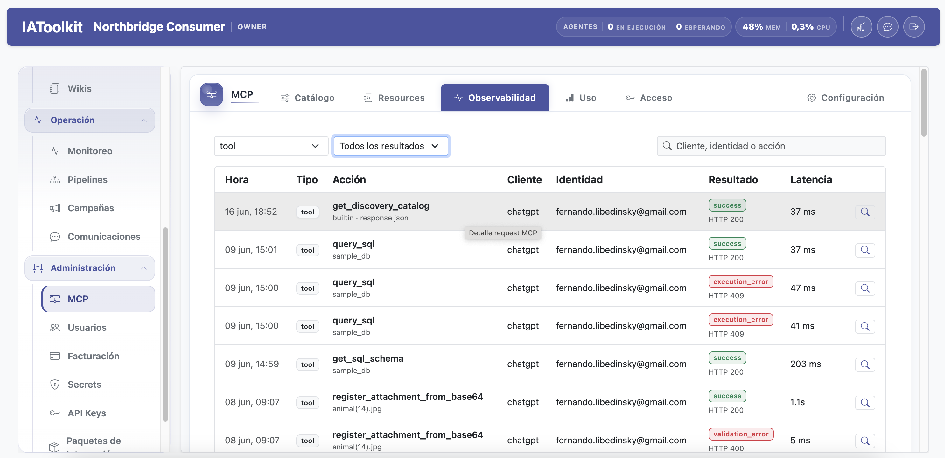Select MCP in Administración sidebar
The height and width of the screenshot is (458, 945).
click(98, 299)
